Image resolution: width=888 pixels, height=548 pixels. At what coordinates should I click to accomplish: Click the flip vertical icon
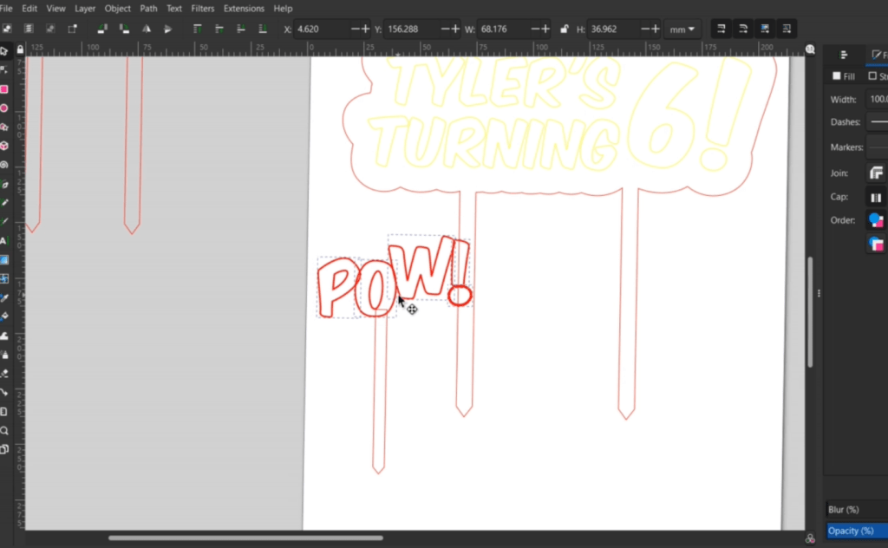coord(167,29)
